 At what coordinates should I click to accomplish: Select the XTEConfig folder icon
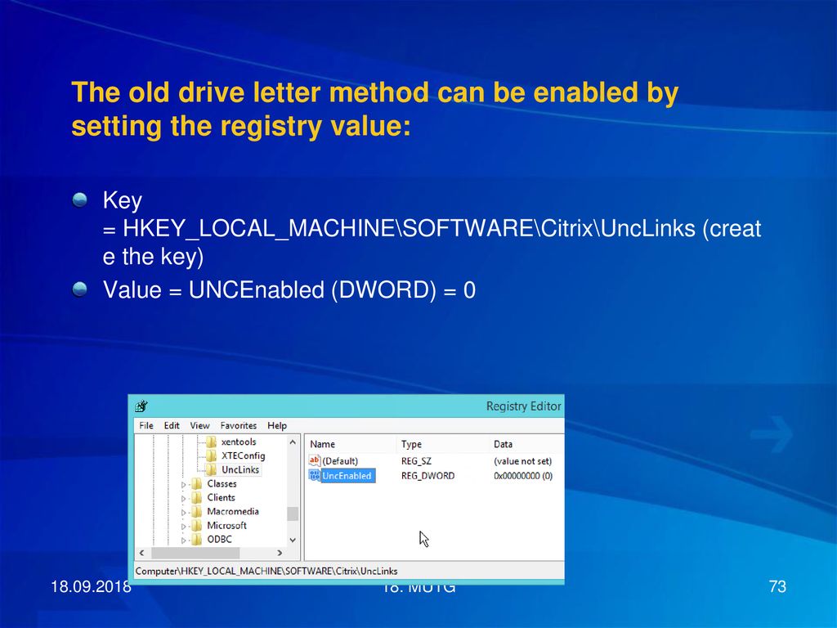pyautogui.click(x=212, y=455)
